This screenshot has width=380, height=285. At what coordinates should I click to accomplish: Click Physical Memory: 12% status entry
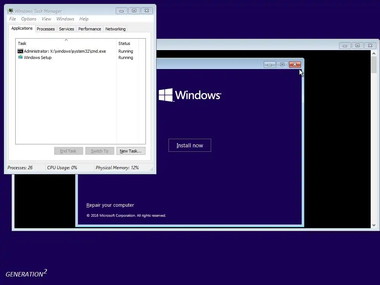(x=117, y=168)
